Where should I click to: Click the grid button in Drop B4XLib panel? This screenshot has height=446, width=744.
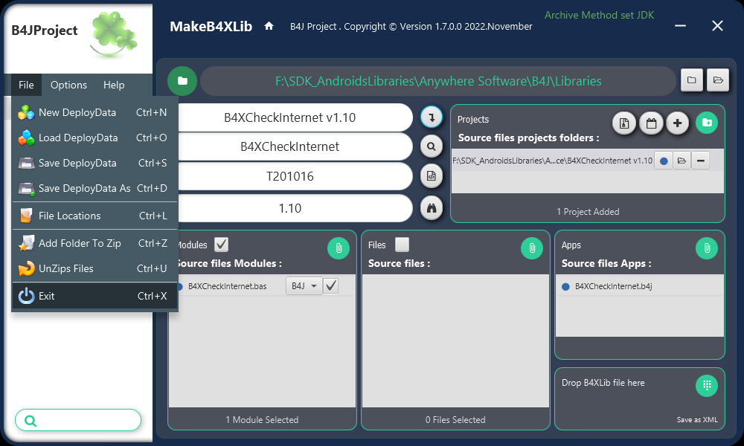coord(707,385)
